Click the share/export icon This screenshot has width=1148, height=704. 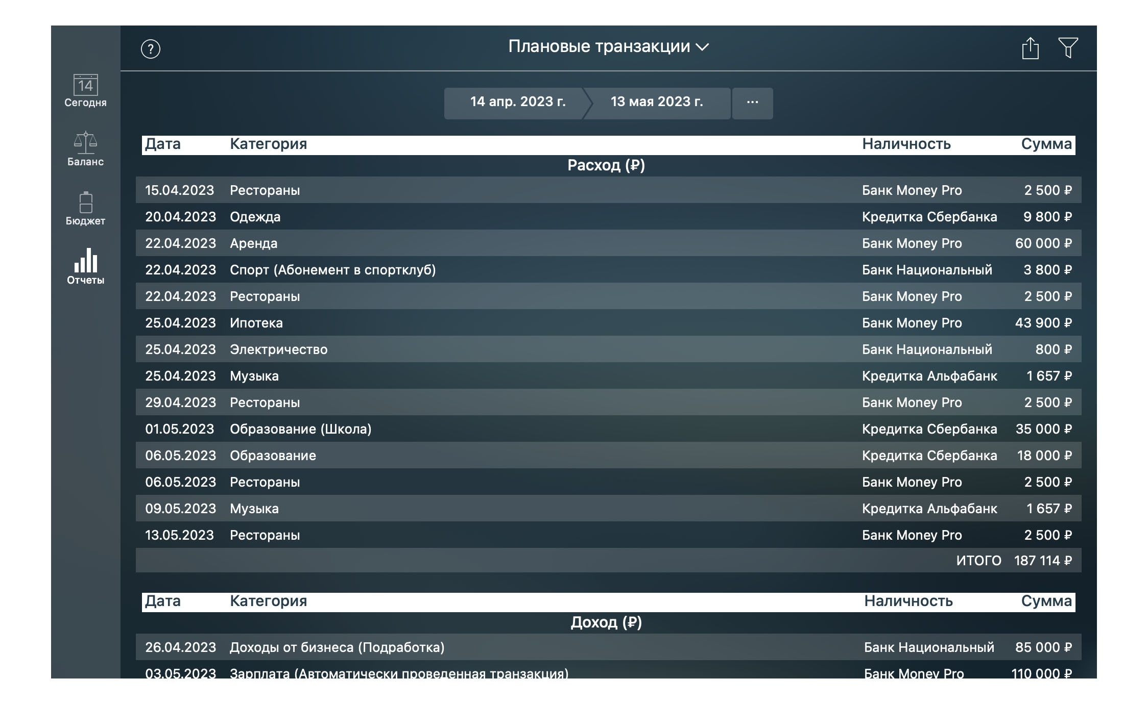click(1029, 47)
